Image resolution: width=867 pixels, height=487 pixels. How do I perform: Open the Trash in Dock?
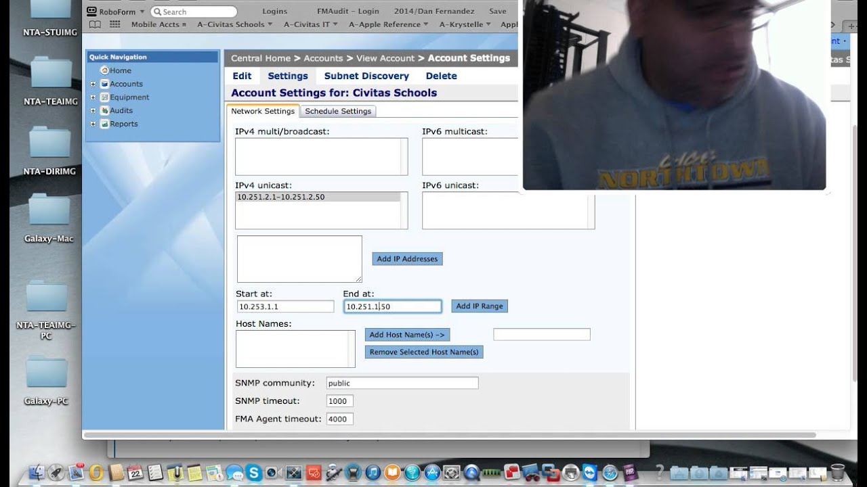(837, 471)
